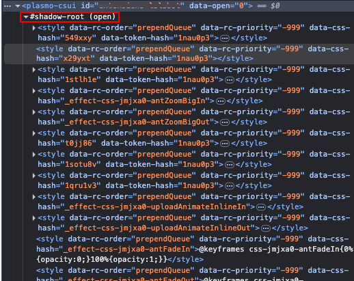Click the ellipsis badge in 1stlh1e style row
Image resolution: width=354 pixels, height=281 pixels.
coord(230,80)
